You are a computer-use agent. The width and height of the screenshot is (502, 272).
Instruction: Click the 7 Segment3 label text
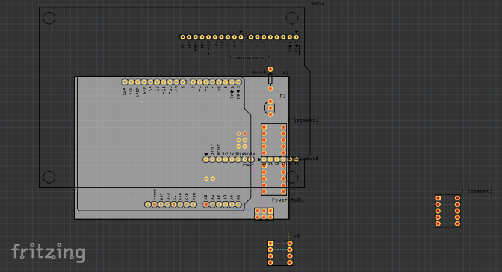tap(477, 191)
